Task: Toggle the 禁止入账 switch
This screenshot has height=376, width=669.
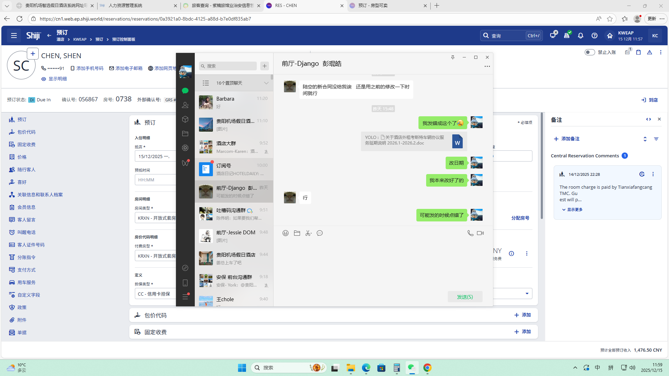Action: tap(590, 52)
